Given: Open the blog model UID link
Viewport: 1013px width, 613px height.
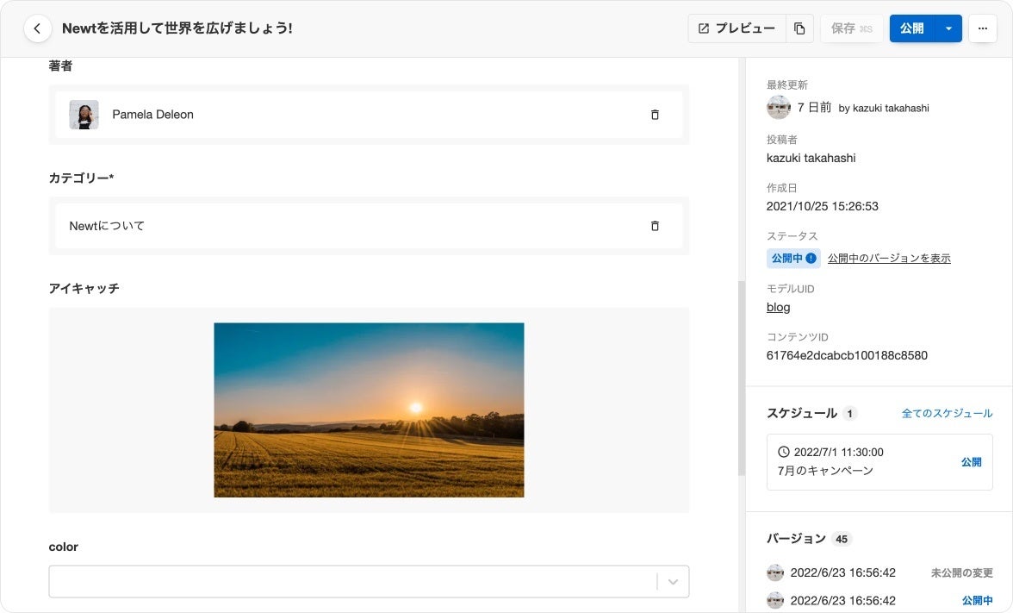Looking at the screenshot, I should [x=778, y=307].
